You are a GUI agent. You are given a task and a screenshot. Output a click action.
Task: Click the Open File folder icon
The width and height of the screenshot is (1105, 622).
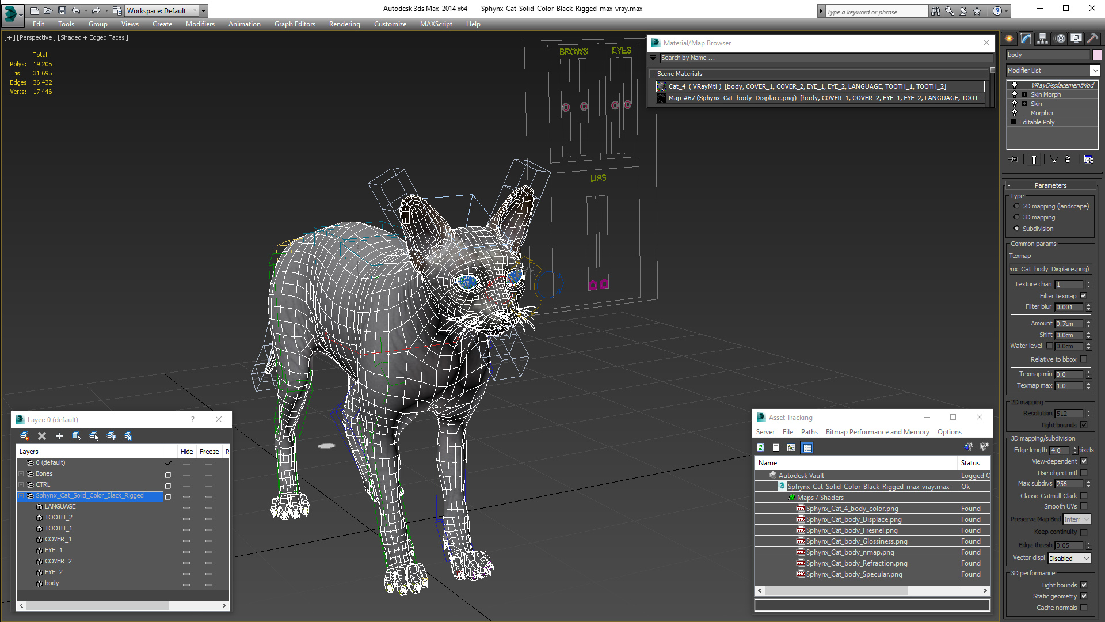click(x=48, y=10)
